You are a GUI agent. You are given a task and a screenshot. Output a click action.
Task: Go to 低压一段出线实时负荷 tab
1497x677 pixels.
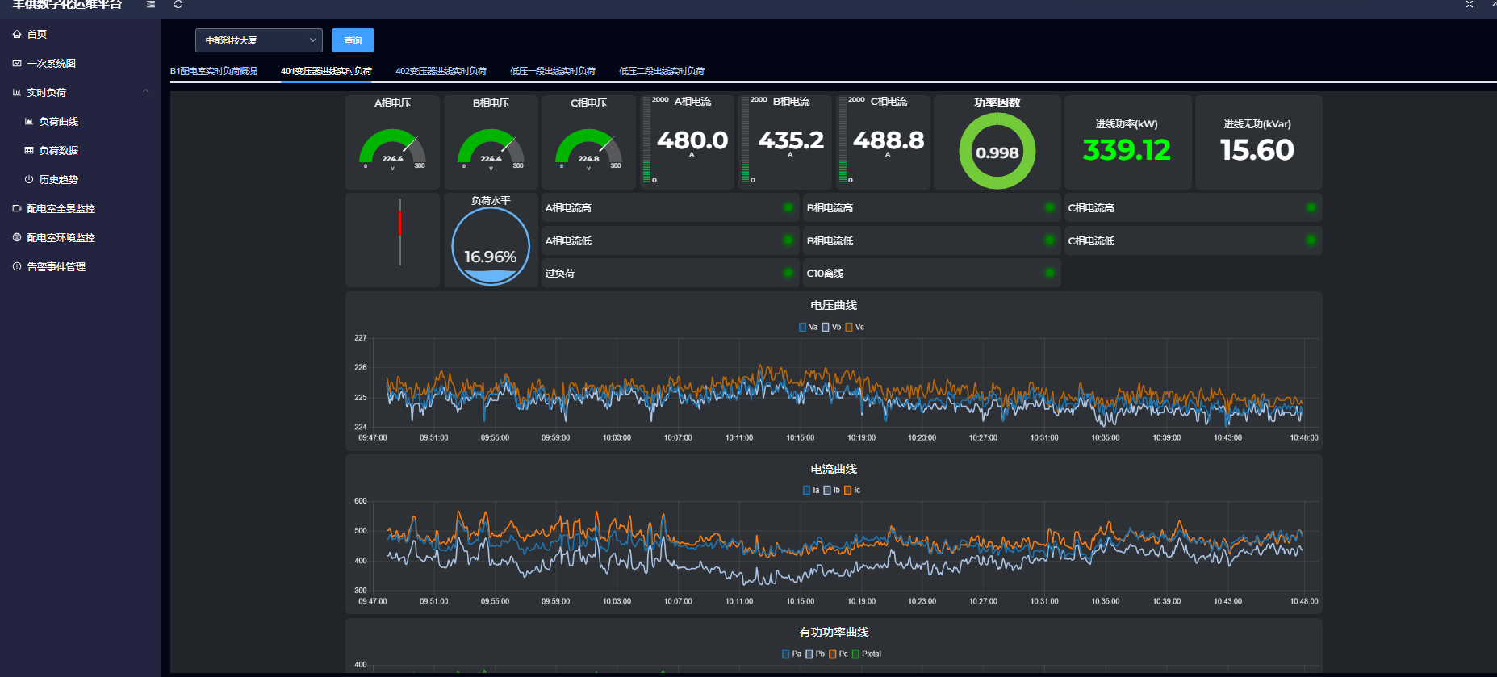[553, 71]
